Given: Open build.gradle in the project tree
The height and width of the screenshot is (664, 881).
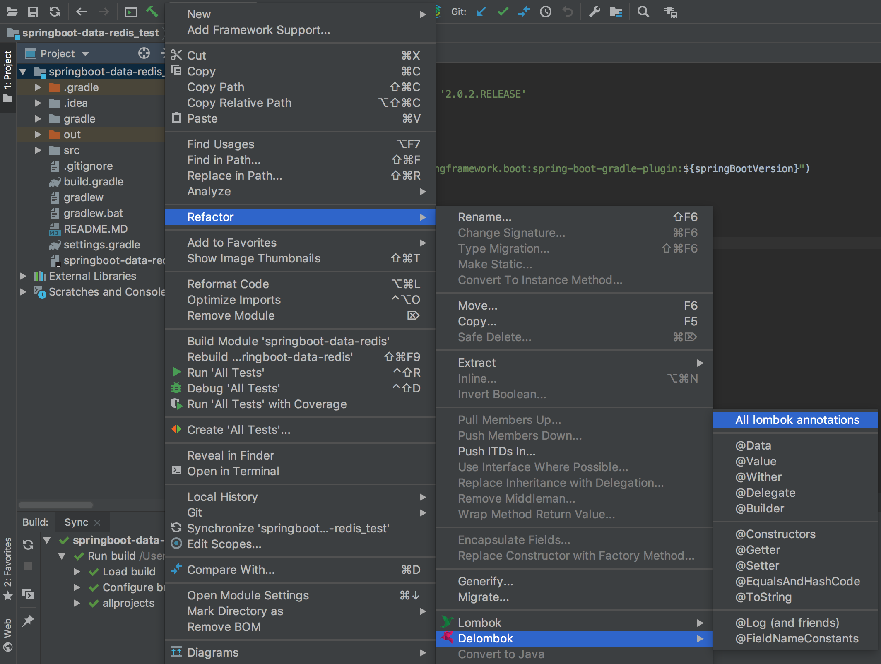Looking at the screenshot, I should click(93, 182).
